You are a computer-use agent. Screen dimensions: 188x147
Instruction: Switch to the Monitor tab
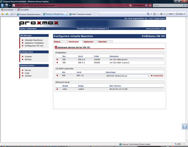coord(105,42)
